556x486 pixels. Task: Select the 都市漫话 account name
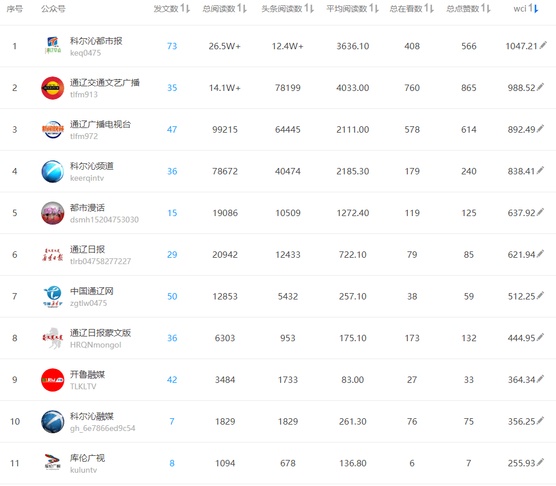[x=87, y=208]
